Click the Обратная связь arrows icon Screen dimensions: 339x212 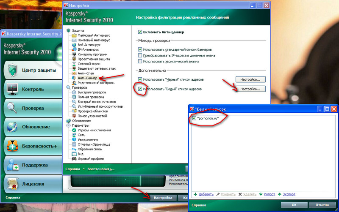74,149
